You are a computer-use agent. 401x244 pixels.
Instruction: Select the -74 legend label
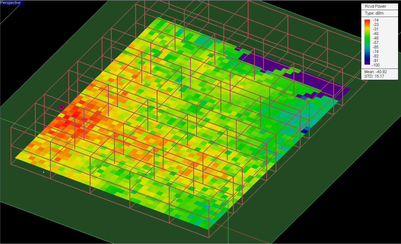[376, 52]
